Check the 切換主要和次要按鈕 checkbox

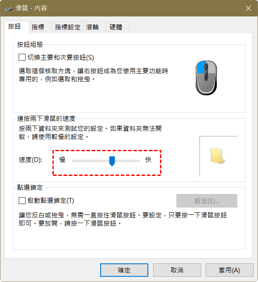(22, 57)
